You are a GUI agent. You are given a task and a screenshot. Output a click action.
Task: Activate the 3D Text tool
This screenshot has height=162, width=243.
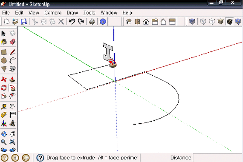point(12,123)
